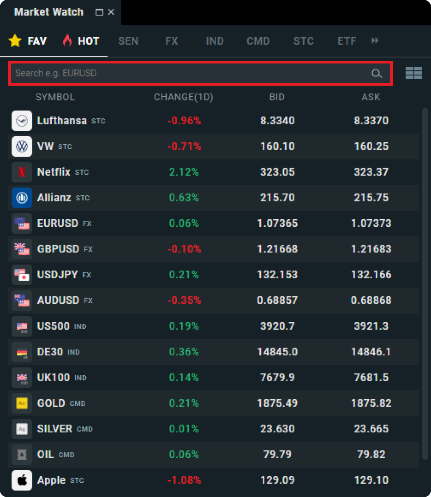Switch to the STC tab
This screenshot has height=497, width=431.
pos(303,41)
